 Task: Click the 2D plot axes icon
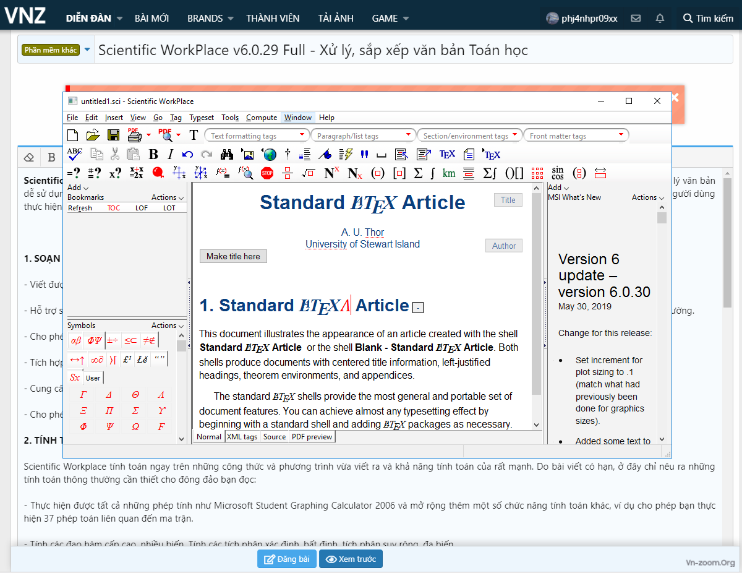179,173
